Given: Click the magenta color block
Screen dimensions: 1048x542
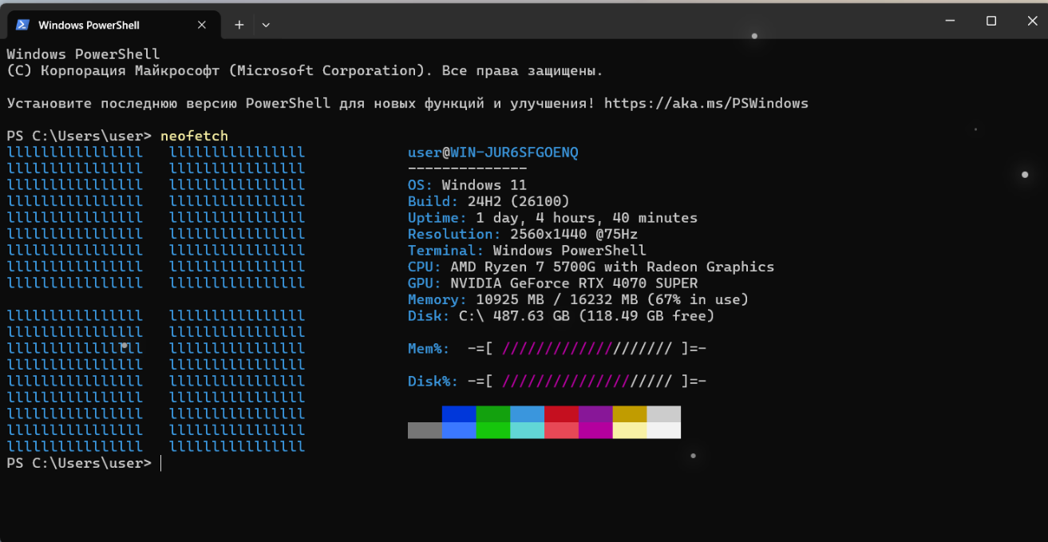Looking at the screenshot, I should (x=595, y=430).
